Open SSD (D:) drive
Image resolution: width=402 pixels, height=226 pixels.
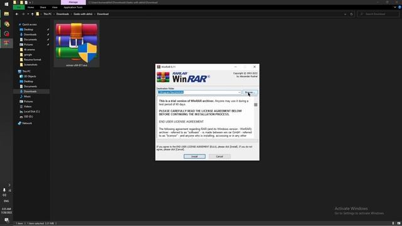point(28,117)
